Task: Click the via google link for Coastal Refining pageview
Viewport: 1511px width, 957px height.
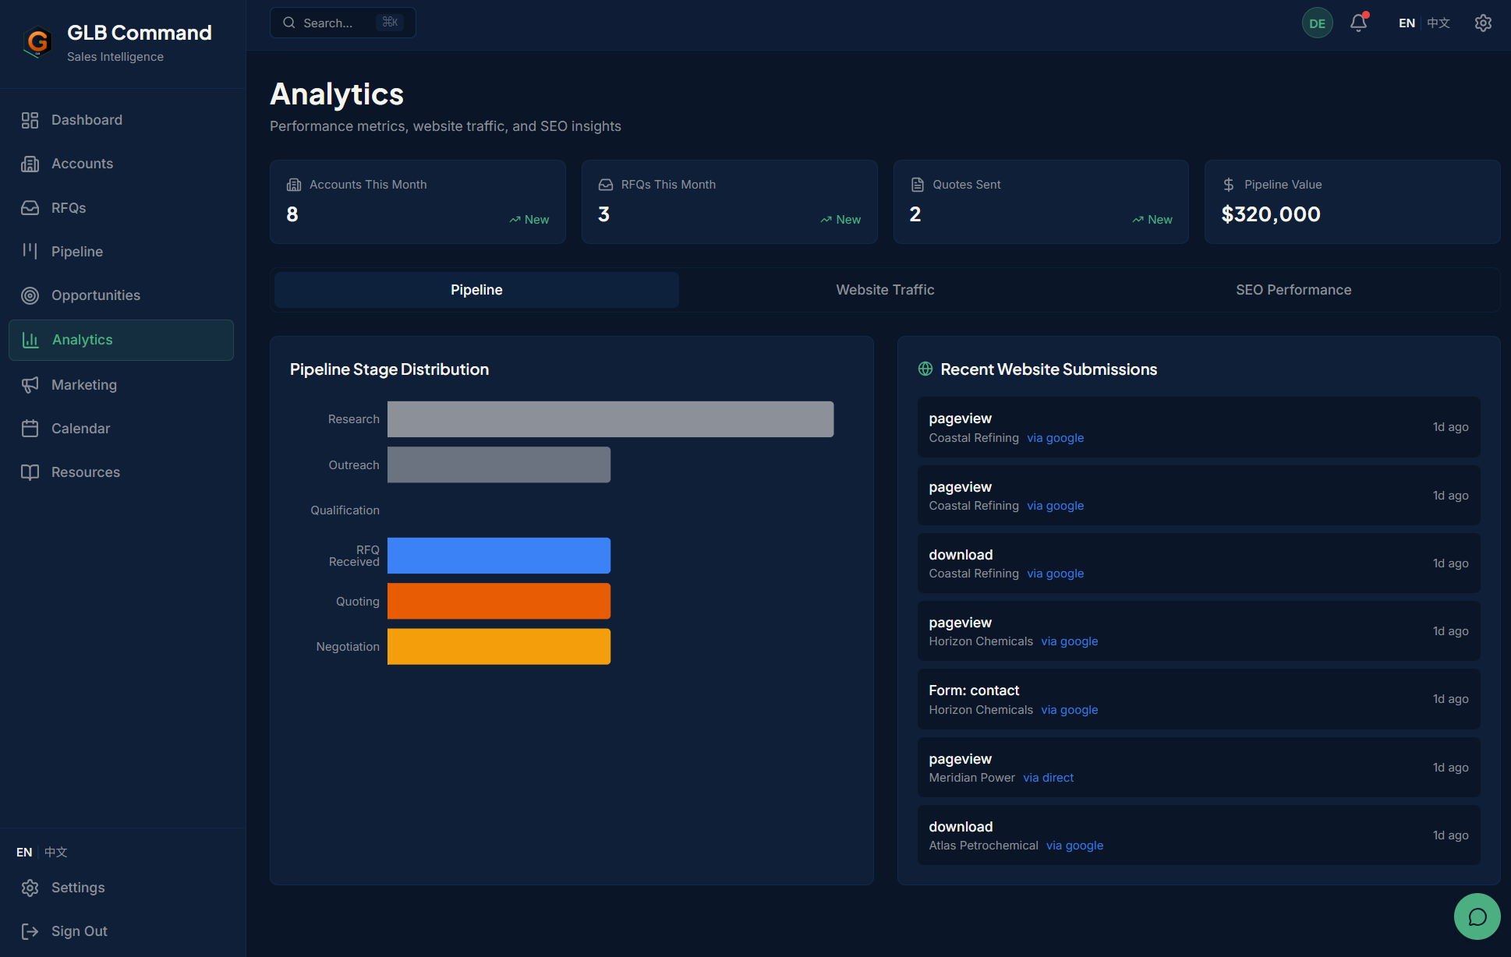Action: (1055, 437)
